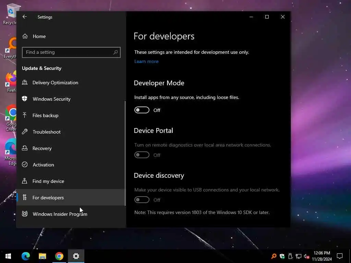The image size is (351, 263).
Task: Maximize the Settings window
Action: click(267, 17)
